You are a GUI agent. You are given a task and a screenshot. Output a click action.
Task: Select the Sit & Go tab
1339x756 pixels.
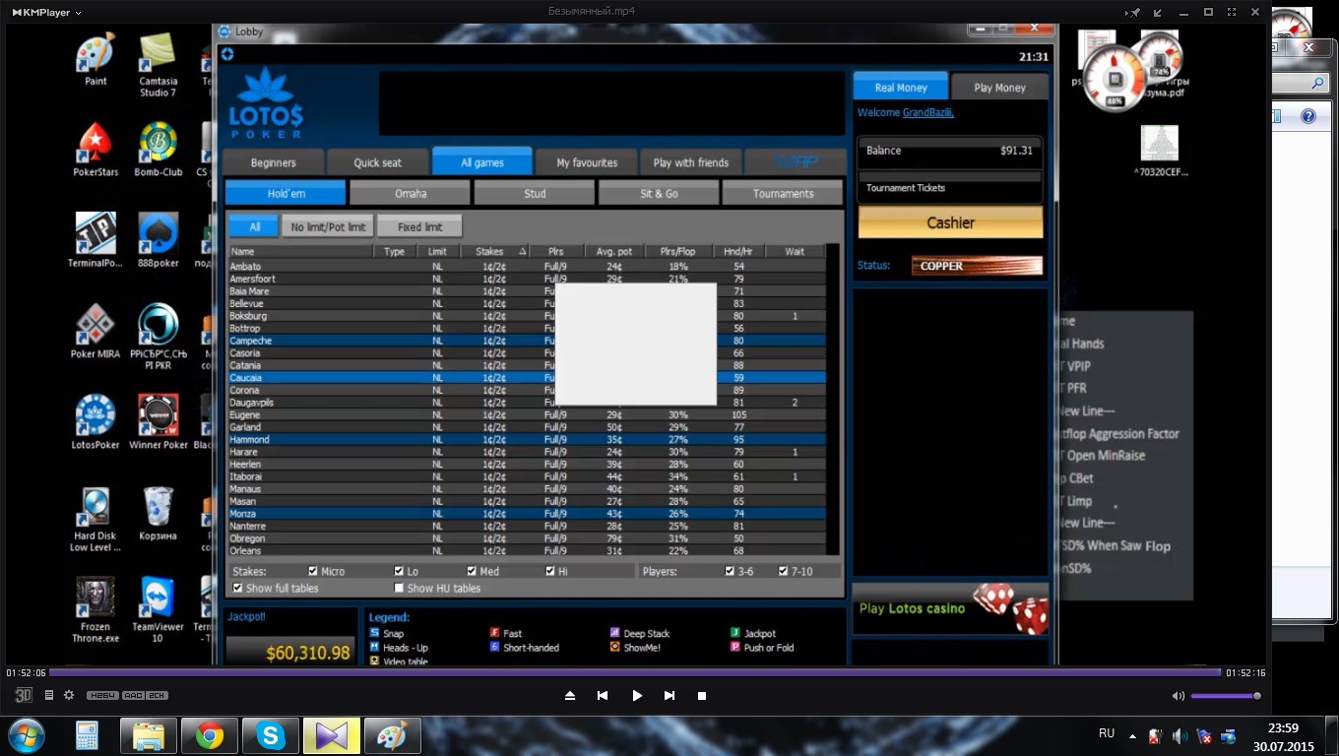(659, 193)
